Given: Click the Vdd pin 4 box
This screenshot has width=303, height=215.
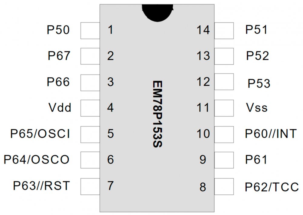Looking at the screenshot, I should [x=90, y=108].
